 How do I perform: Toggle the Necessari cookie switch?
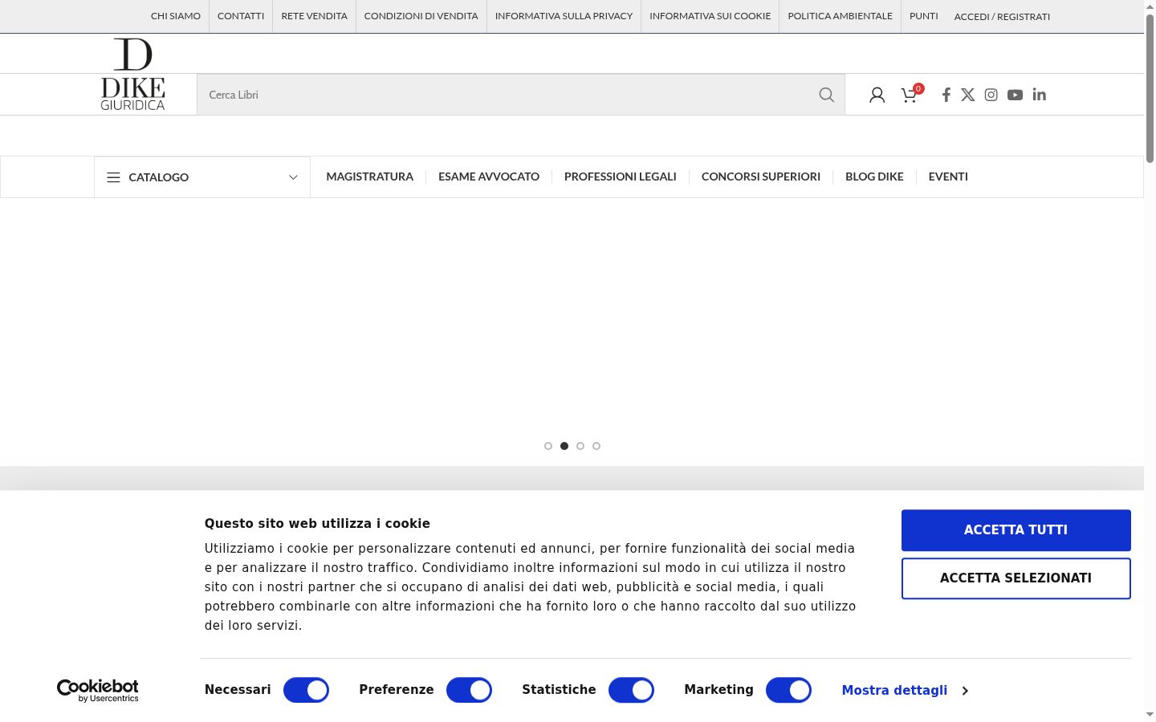pyautogui.click(x=306, y=690)
